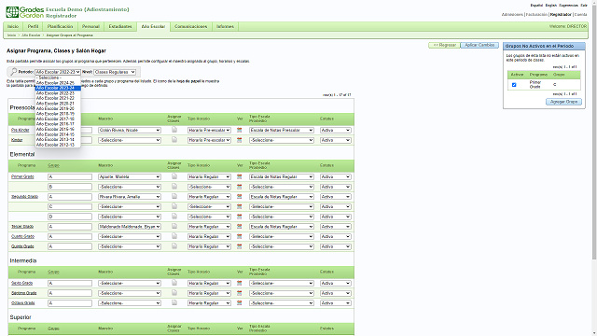Open Tipo Horario dropdown for group C row
597x336 pixels.
(x=209, y=207)
